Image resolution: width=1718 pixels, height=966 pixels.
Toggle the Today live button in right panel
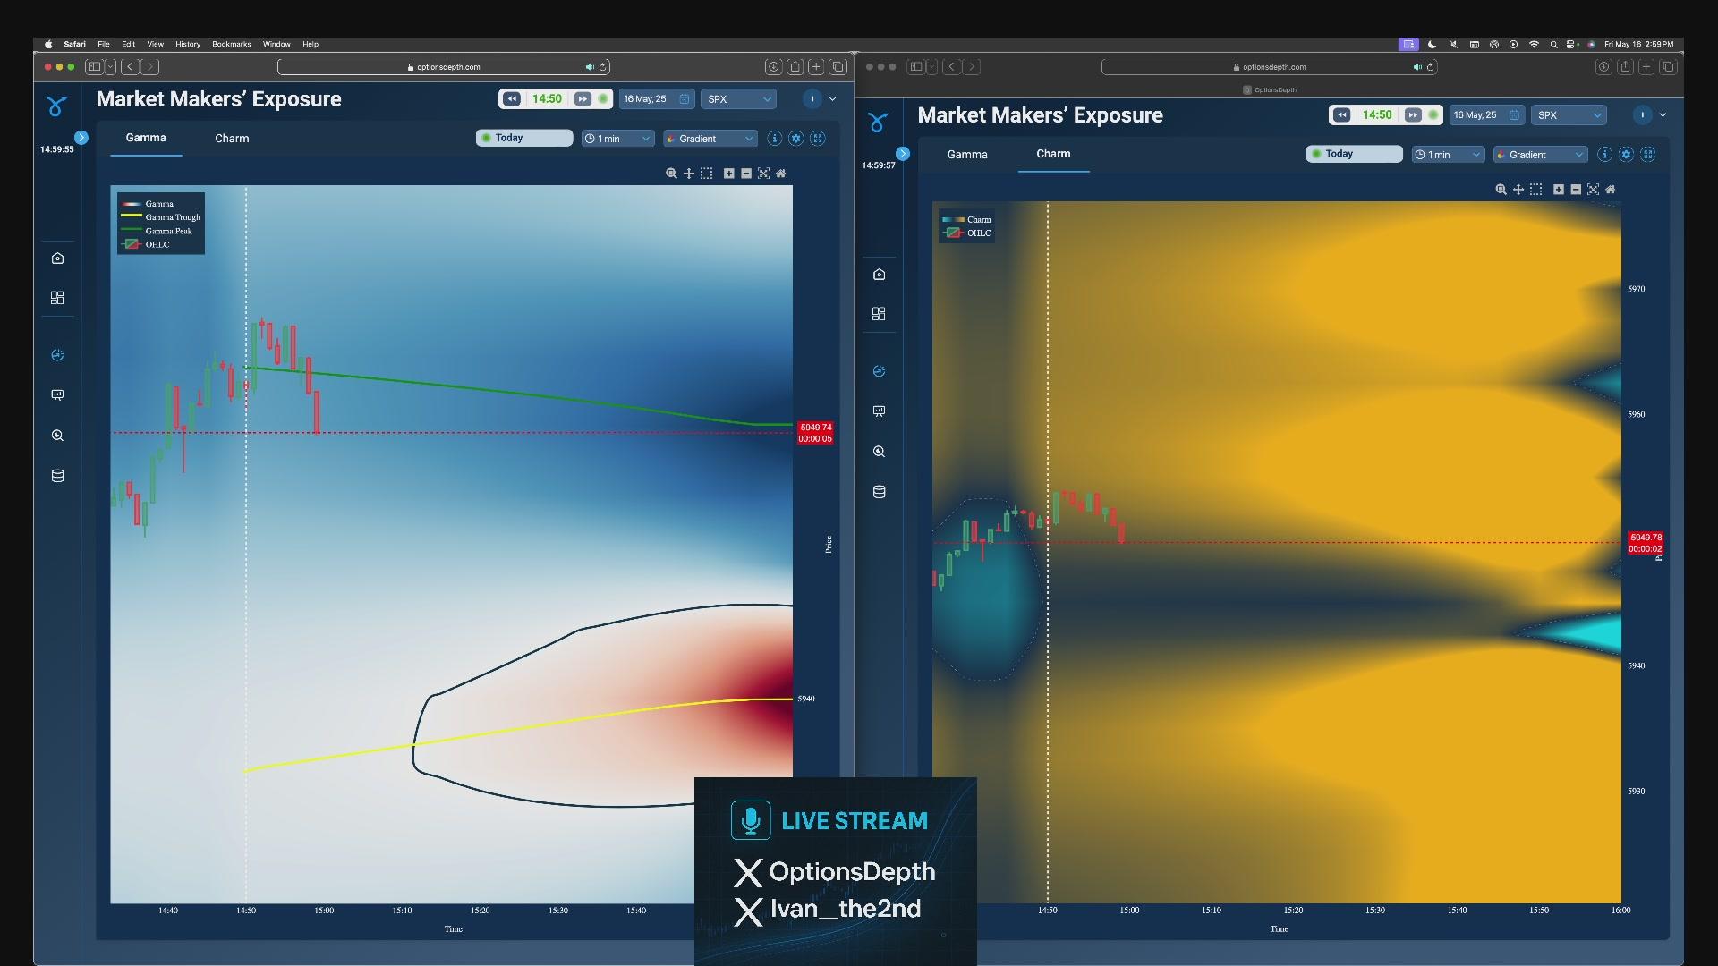click(x=1354, y=154)
